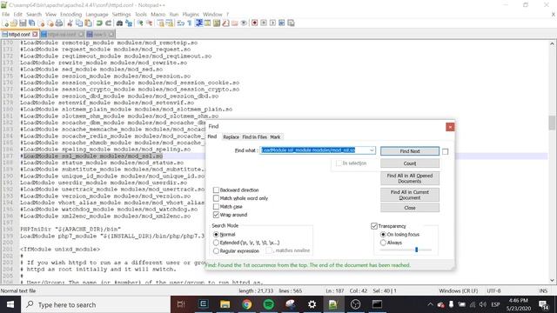Screen dimensions: 557x313
Task: Click Find All in Current Document
Action: click(410, 195)
